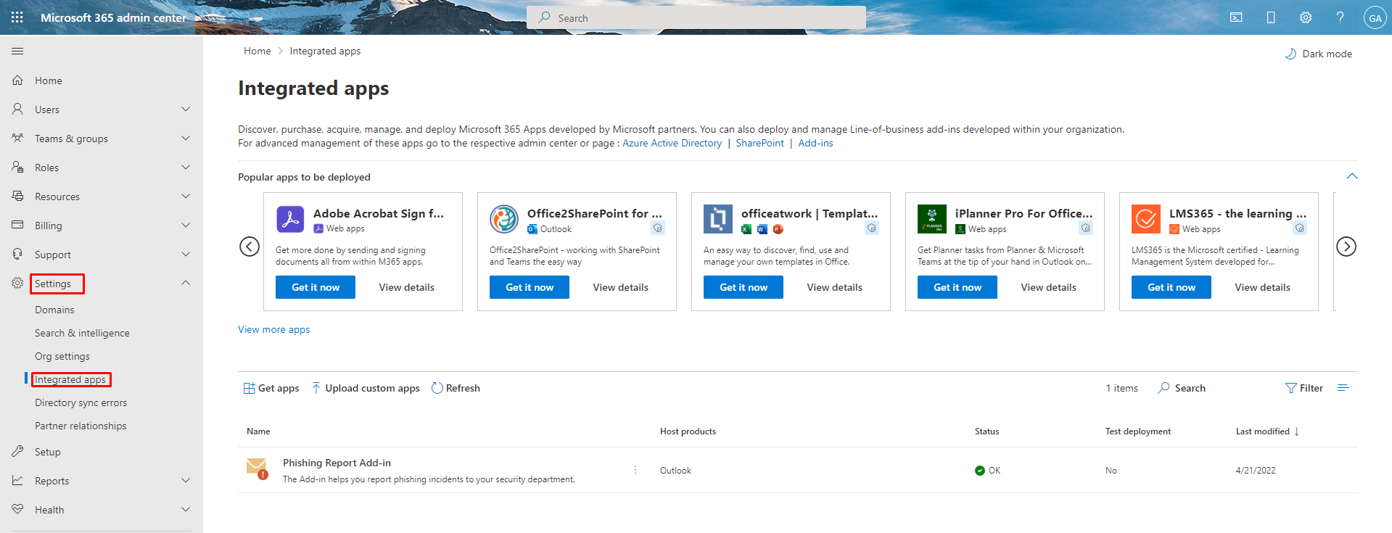The image size is (1392, 533).
Task: View details of Office2SharePoint
Action: [x=620, y=287]
